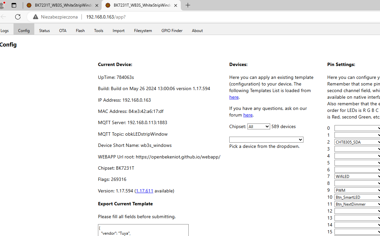This screenshot has width=380, height=236.
Task: Click the 'MQTT Topic: obkLEDstripWindow' line
Action: tap(133, 134)
